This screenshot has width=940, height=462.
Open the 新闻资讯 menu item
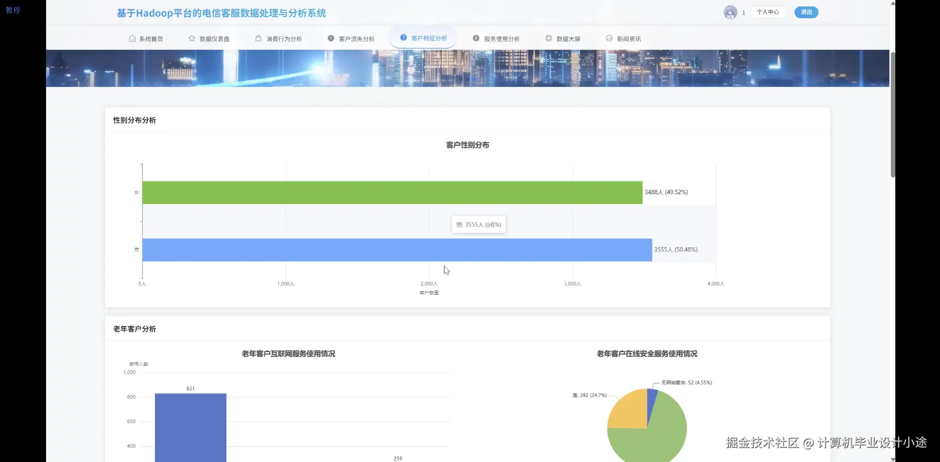[623, 39]
